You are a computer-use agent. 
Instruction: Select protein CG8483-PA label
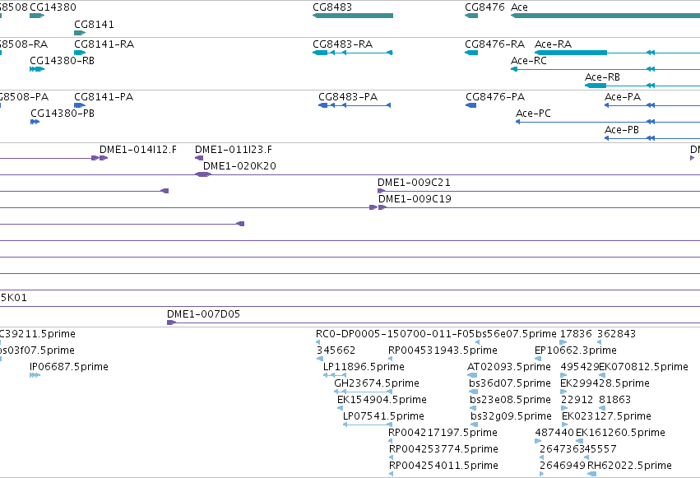[348, 97]
